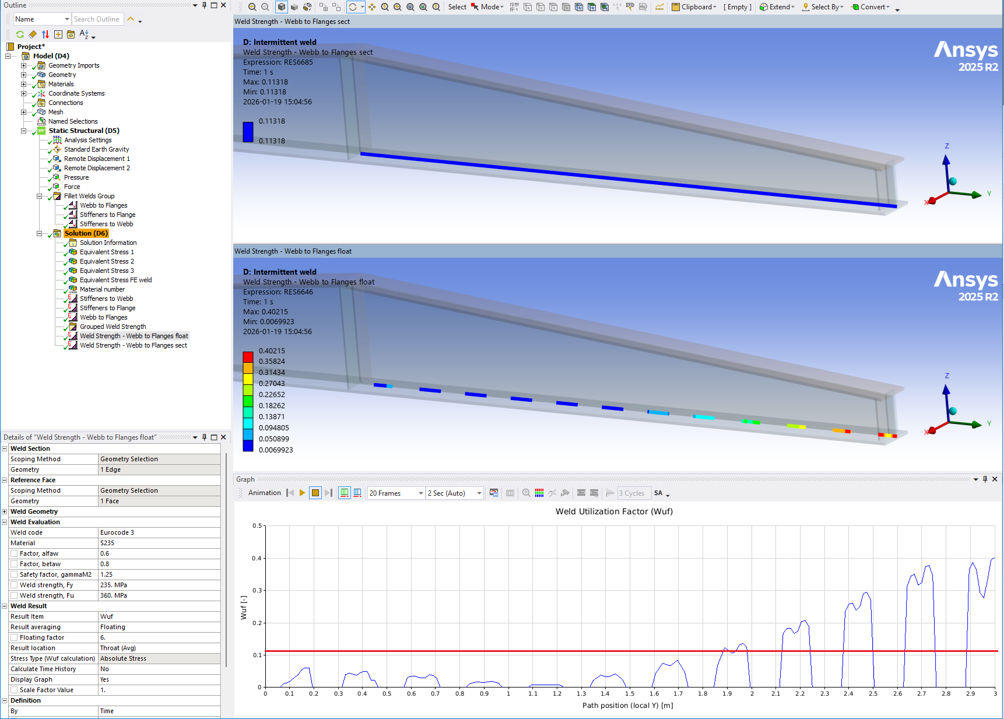The height and width of the screenshot is (719, 1004).
Task: Open the Select By menu
Action: pyautogui.click(x=823, y=7)
